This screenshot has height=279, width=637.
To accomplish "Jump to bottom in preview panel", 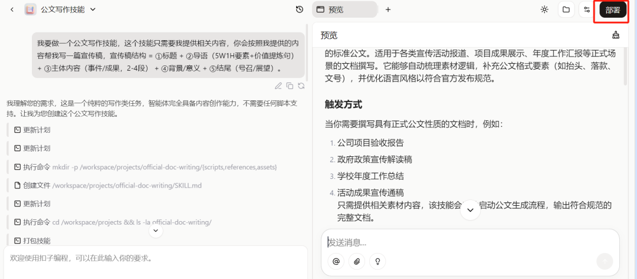I will pos(471,210).
